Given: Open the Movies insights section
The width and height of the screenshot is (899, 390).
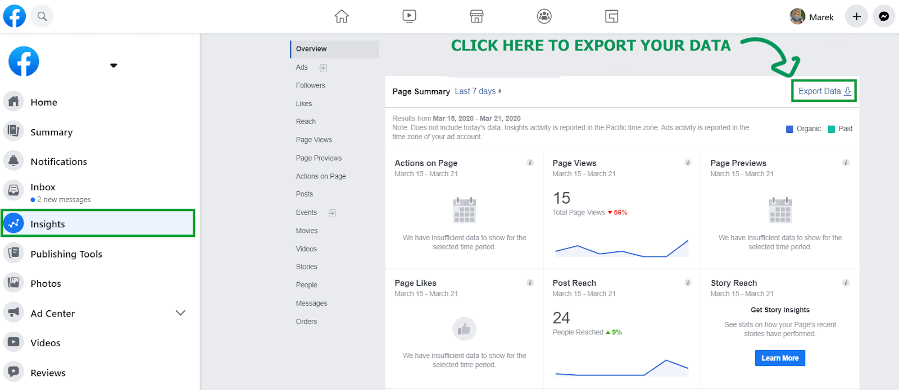Looking at the screenshot, I should (307, 231).
